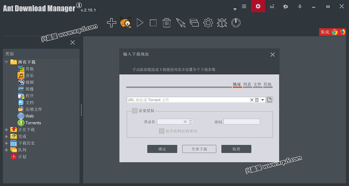This screenshot has width=349, height=186.
Task: Paste clipboard into login name field
Action: 191,122
